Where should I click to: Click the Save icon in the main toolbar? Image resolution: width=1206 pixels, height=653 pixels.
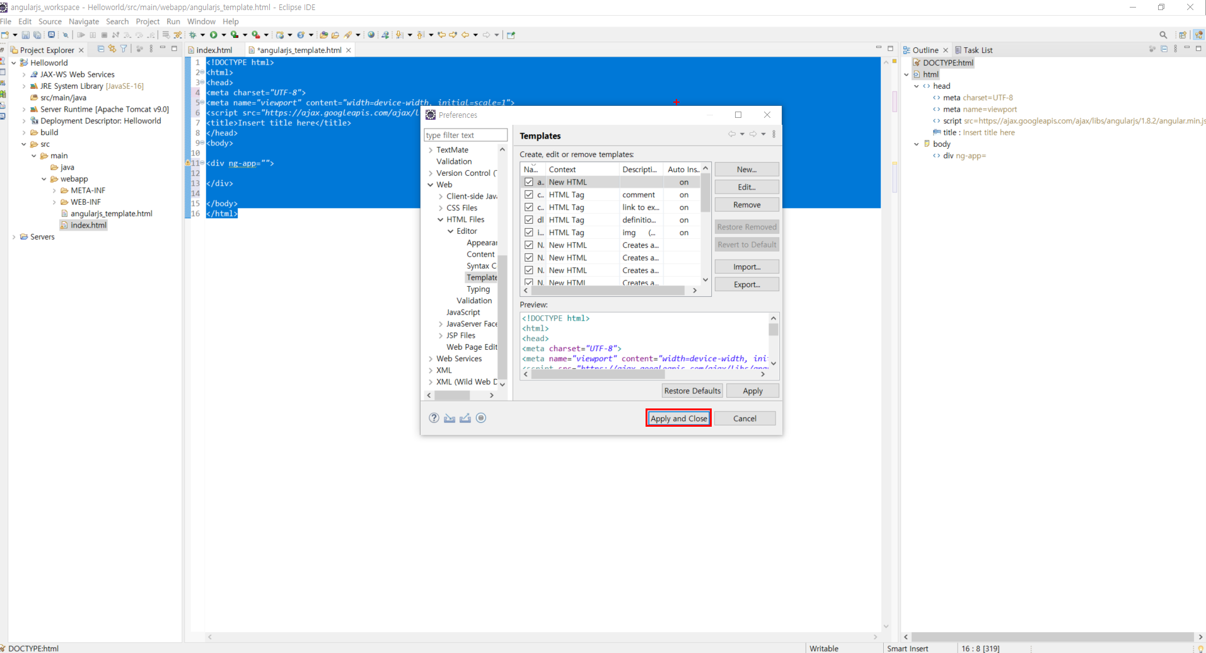pos(25,35)
